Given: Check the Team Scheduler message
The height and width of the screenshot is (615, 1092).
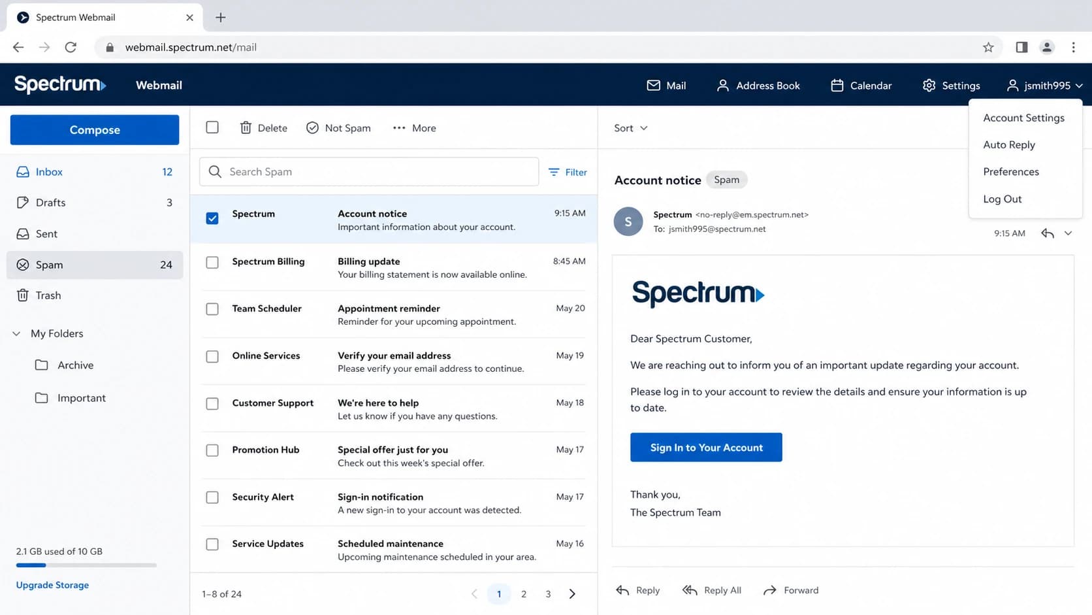Looking at the screenshot, I should pos(212,309).
